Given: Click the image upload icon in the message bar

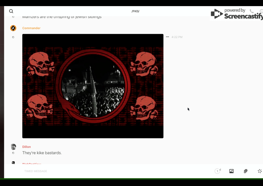Looking at the screenshot, I should pyautogui.click(x=231, y=171).
